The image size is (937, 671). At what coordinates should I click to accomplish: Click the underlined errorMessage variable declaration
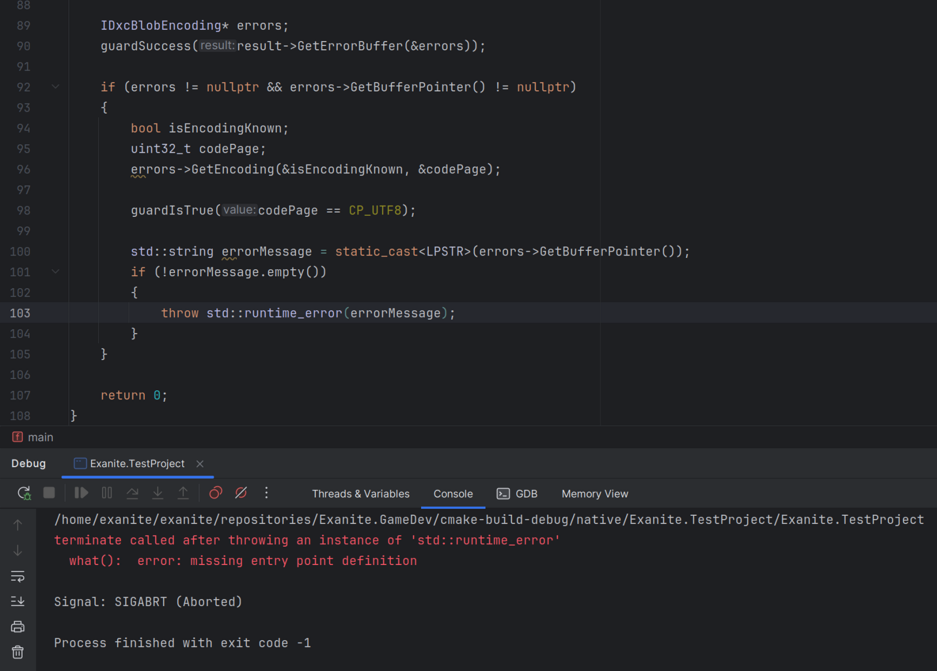267,251
